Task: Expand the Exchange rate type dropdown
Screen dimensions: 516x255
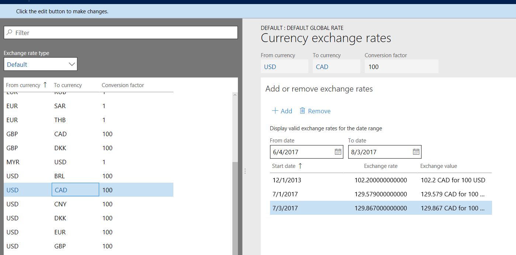Action: click(x=72, y=65)
